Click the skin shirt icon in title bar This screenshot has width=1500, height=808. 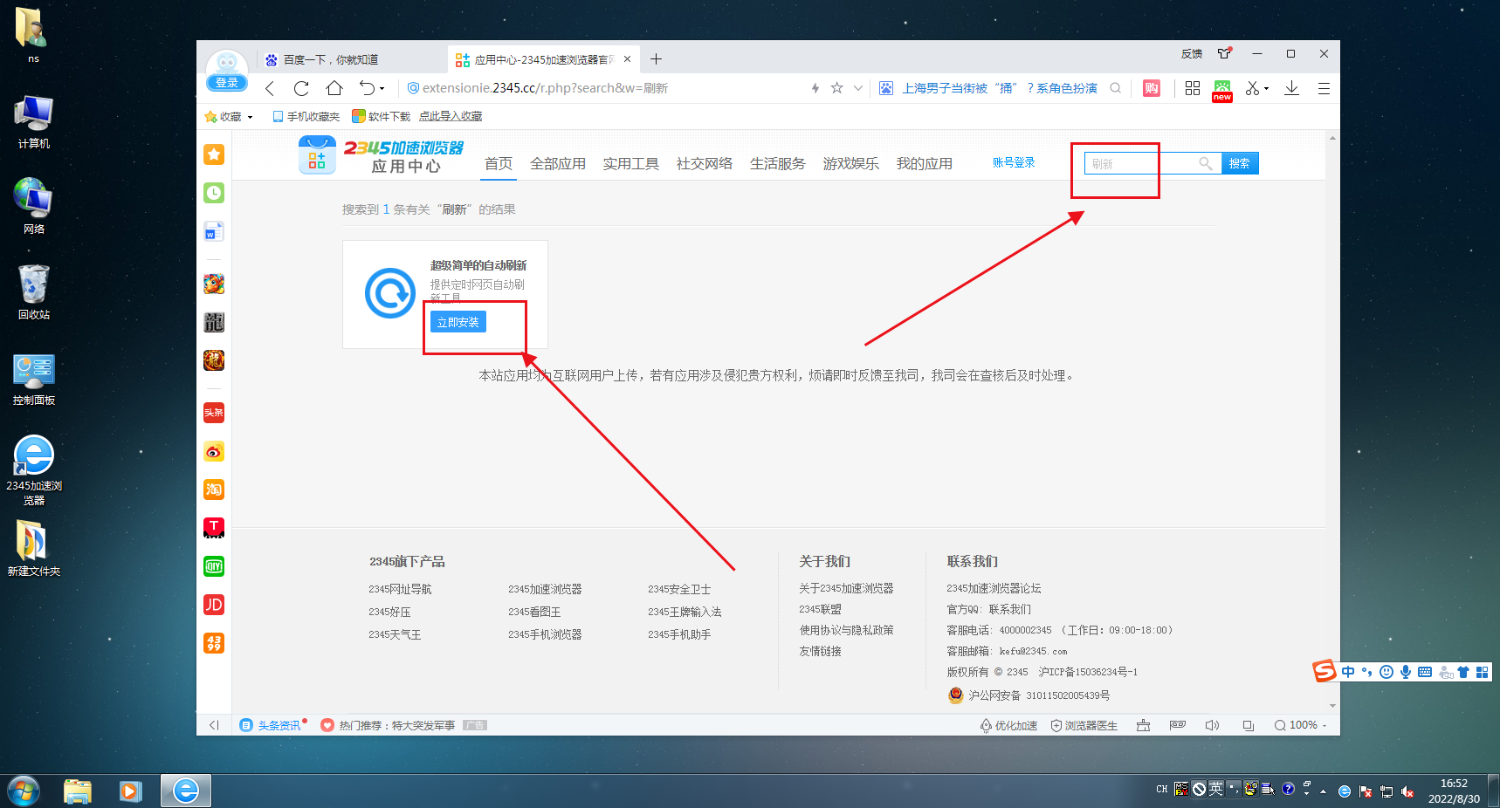1225,53
